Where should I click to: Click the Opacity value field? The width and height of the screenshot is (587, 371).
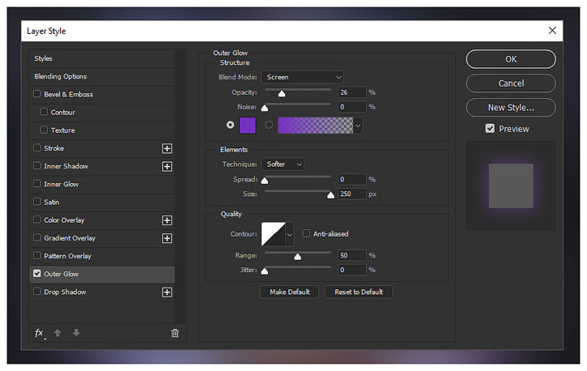point(352,92)
